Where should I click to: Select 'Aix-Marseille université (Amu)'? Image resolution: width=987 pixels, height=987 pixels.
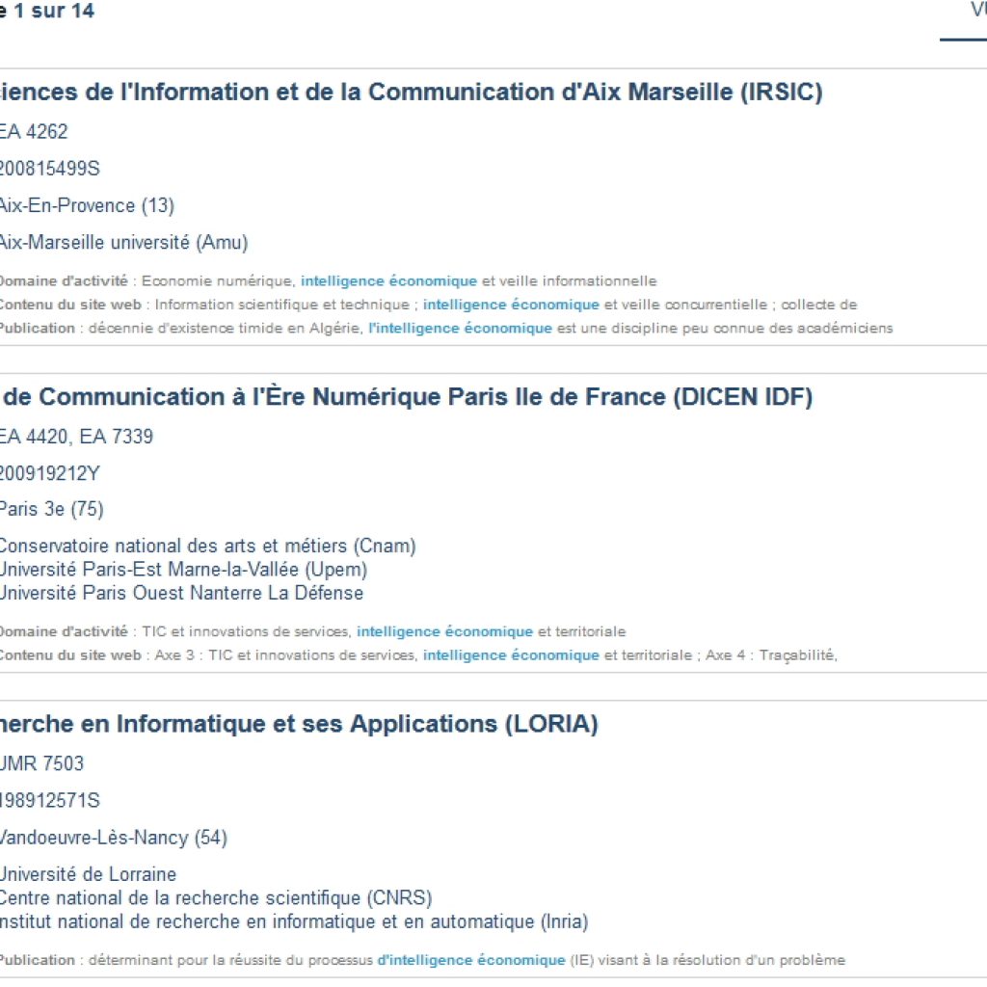124,243
